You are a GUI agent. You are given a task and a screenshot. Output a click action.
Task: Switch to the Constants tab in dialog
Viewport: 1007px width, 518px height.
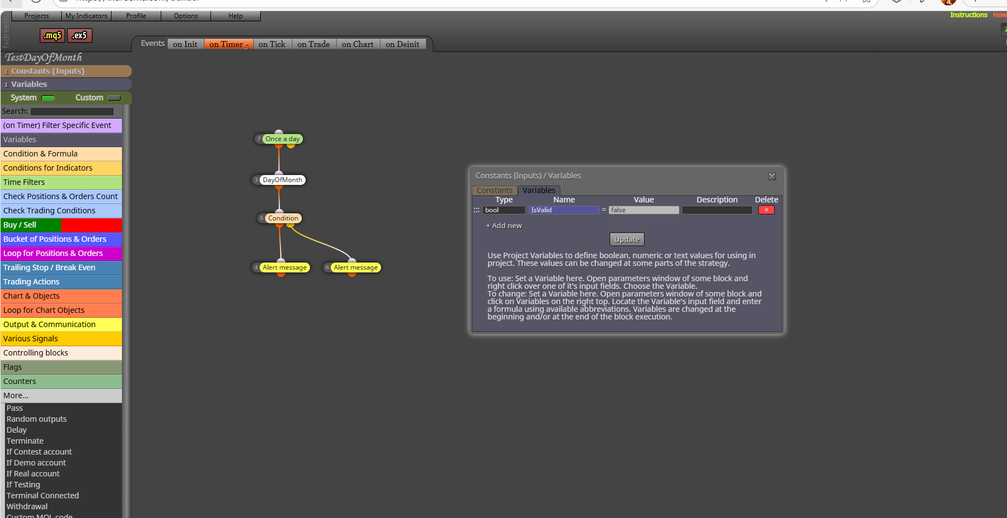click(x=495, y=190)
